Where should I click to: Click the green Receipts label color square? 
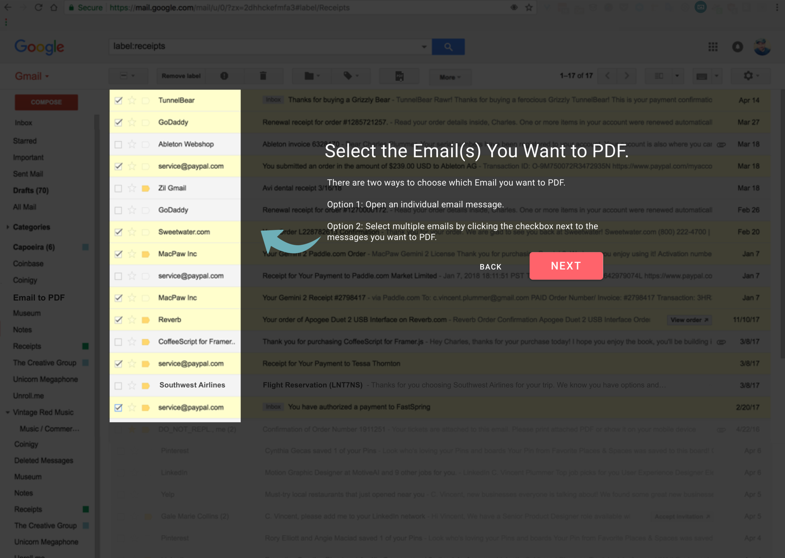(86, 346)
